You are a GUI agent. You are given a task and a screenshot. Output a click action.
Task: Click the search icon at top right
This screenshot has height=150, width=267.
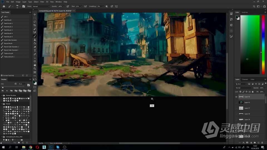[254, 6]
